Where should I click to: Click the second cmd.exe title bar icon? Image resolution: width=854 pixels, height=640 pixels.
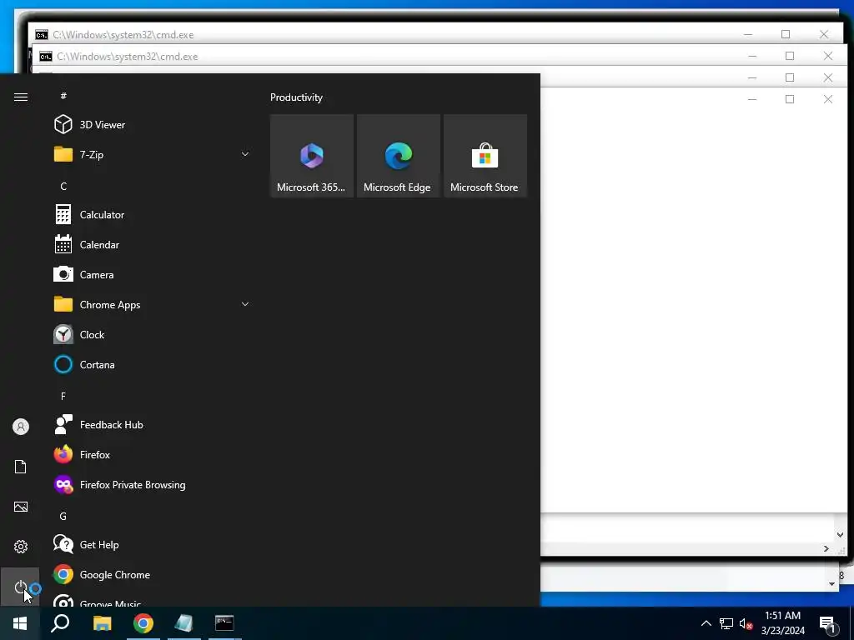[x=46, y=57]
